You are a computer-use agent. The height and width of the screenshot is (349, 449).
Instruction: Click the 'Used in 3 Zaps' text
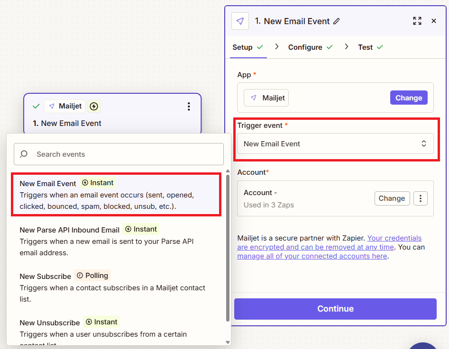(x=269, y=205)
